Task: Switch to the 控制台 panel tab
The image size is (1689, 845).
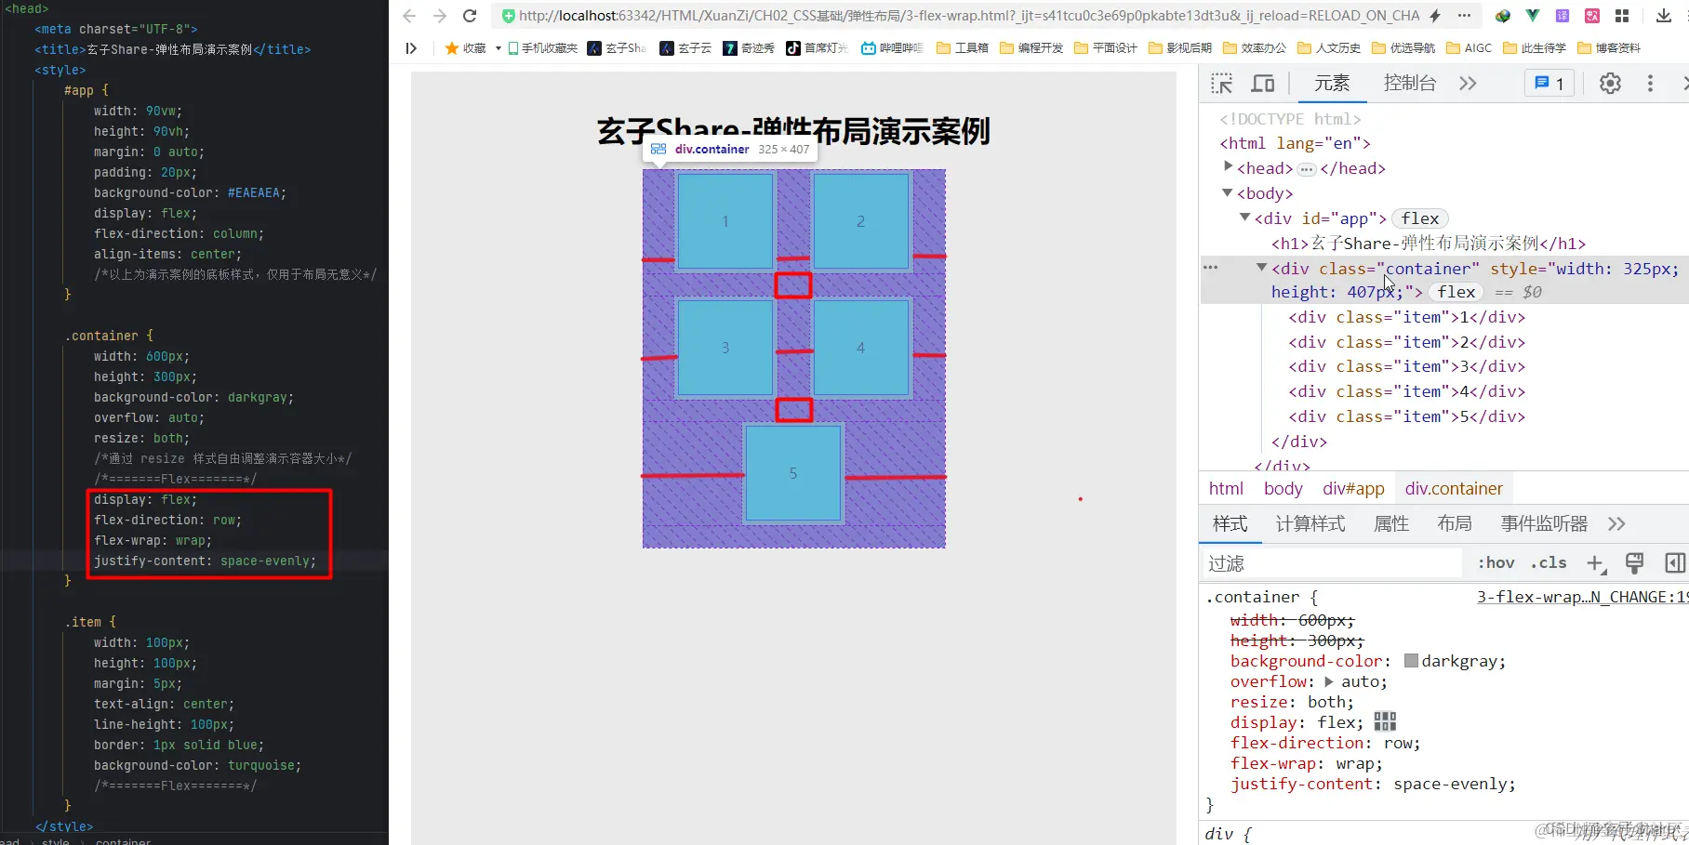Action: pos(1409,83)
